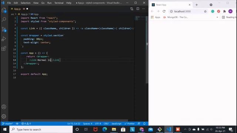The image size is (237, 133).
Task: Open MongoDB bookmark in bookmarks bar
Action: (x=176, y=17)
